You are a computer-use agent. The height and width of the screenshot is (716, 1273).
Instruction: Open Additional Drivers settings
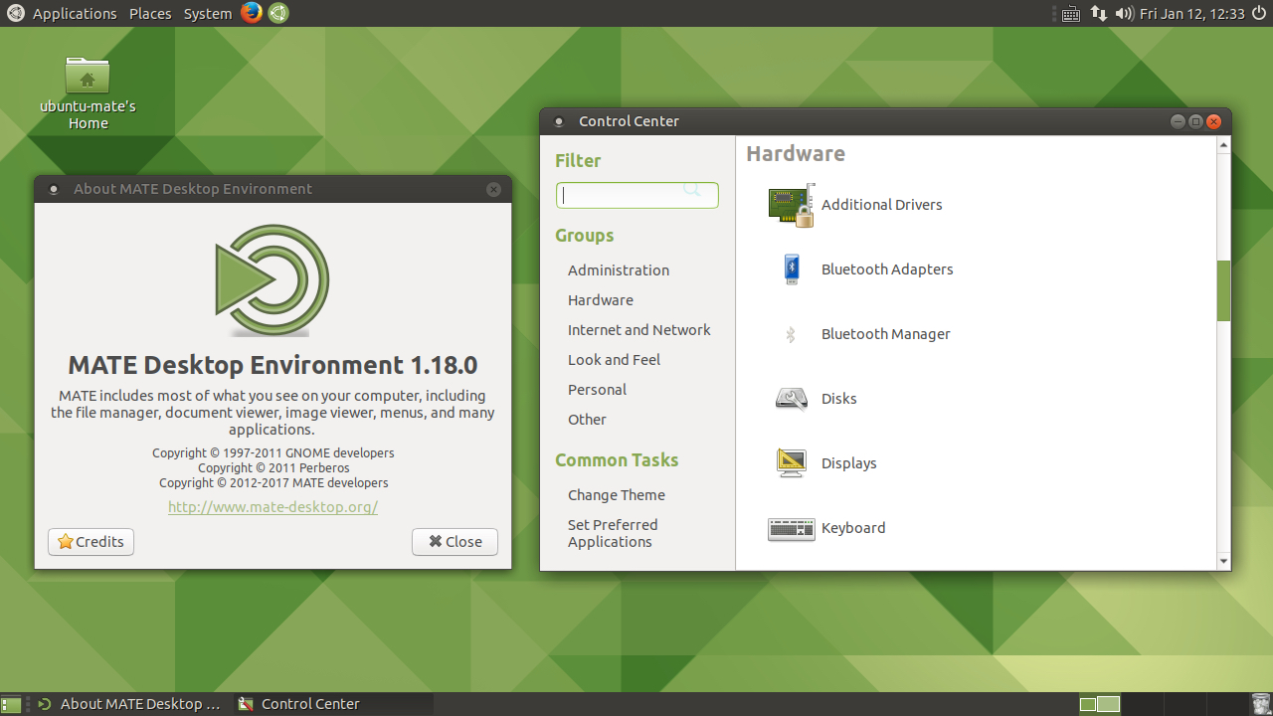(x=881, y=205)
